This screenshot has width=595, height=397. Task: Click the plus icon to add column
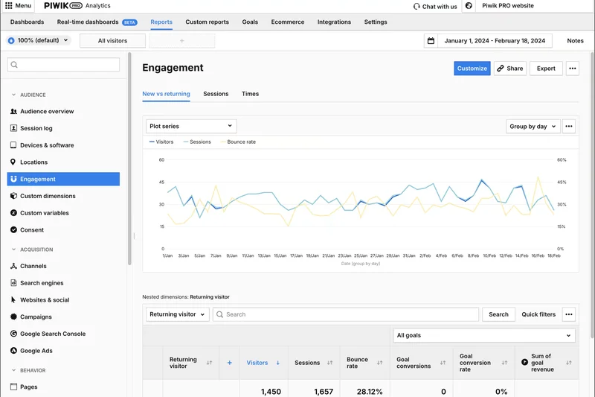coord(229,363)
